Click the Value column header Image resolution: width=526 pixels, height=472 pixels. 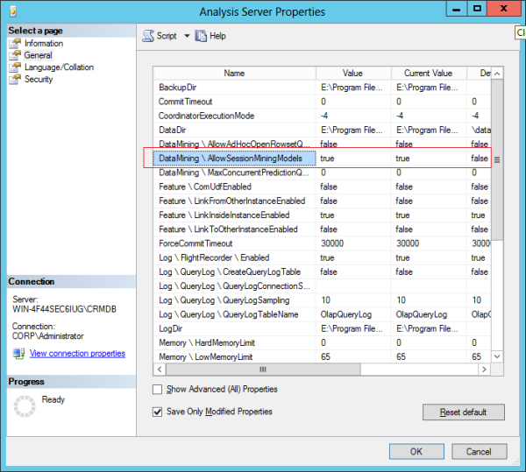[x=353, y=73]
